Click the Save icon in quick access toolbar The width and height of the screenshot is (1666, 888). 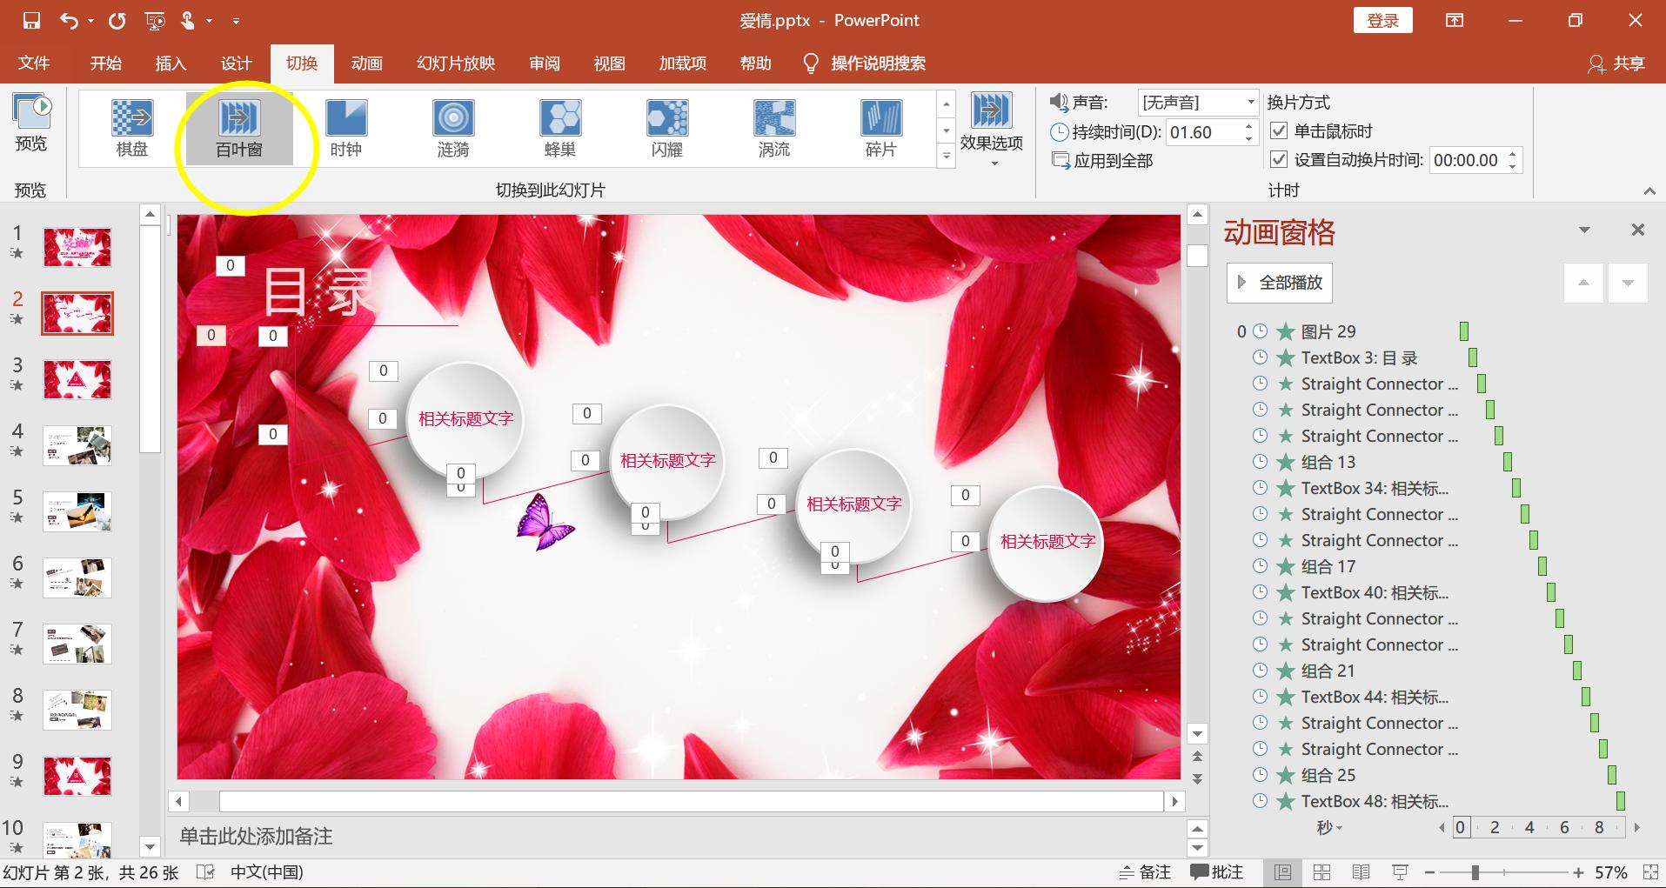pos(31,20)
